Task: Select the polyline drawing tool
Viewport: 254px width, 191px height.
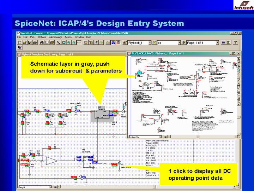Action: click(239, 84)
